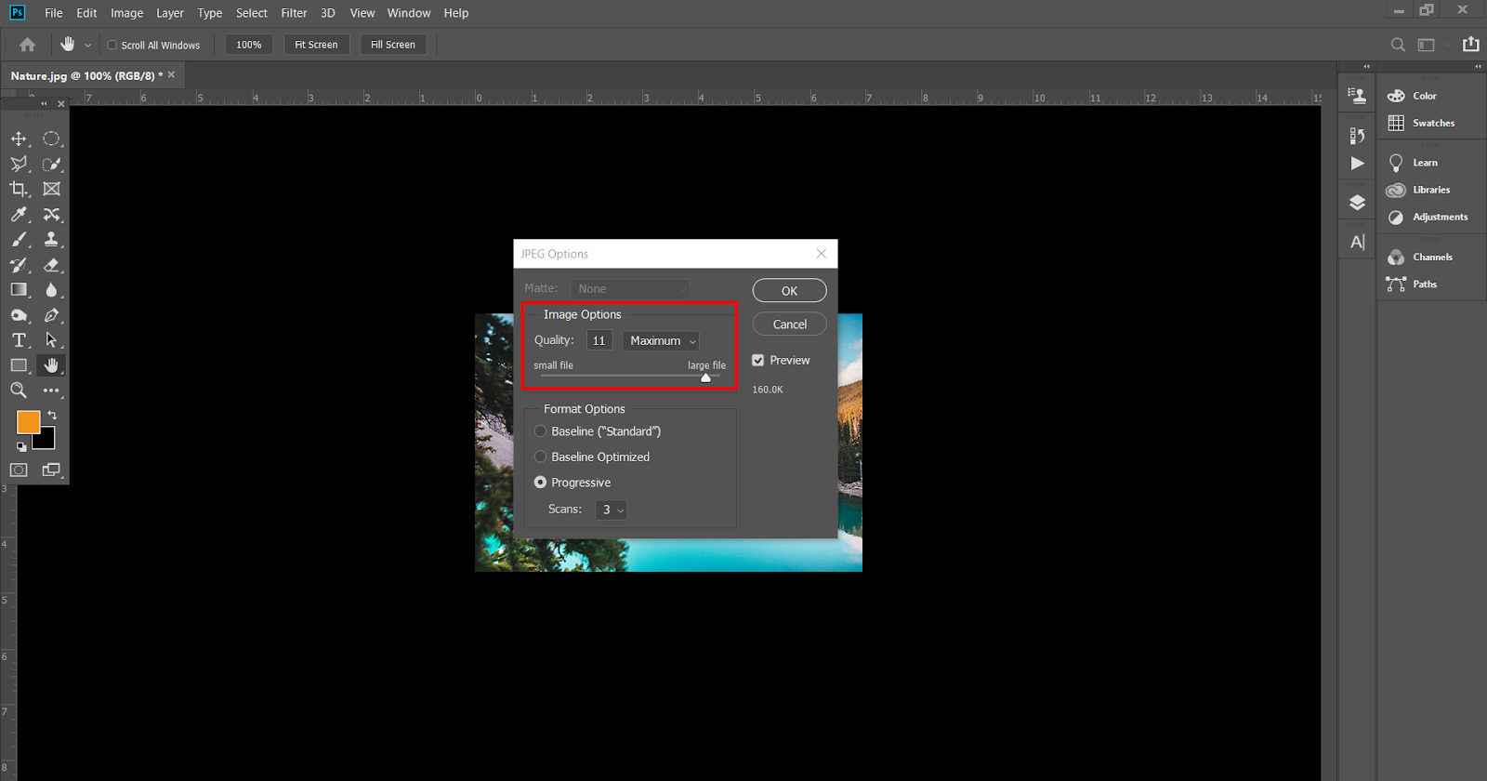Select the History Brush tool

click(x=19, y=265)
